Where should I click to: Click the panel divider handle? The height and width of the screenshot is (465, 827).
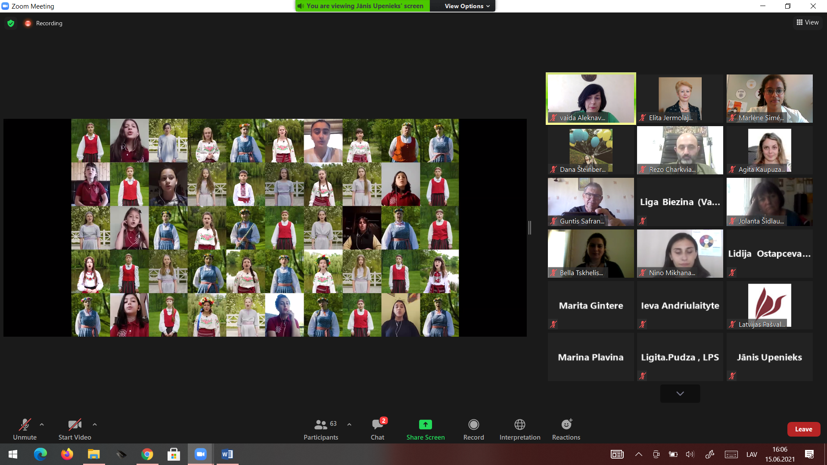click(530, 228)
